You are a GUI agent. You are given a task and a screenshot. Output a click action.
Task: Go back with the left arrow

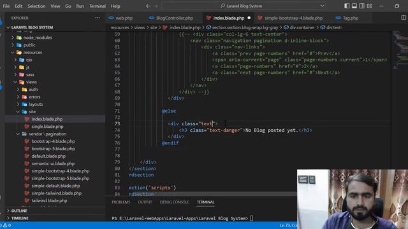tap(148, 6)
